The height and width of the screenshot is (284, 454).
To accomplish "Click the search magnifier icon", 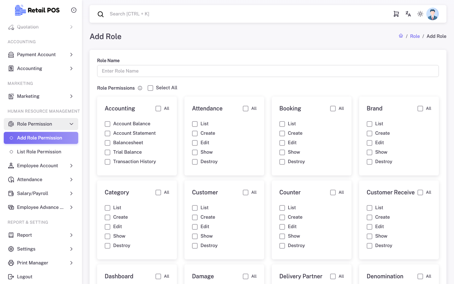I will (101, 14).
